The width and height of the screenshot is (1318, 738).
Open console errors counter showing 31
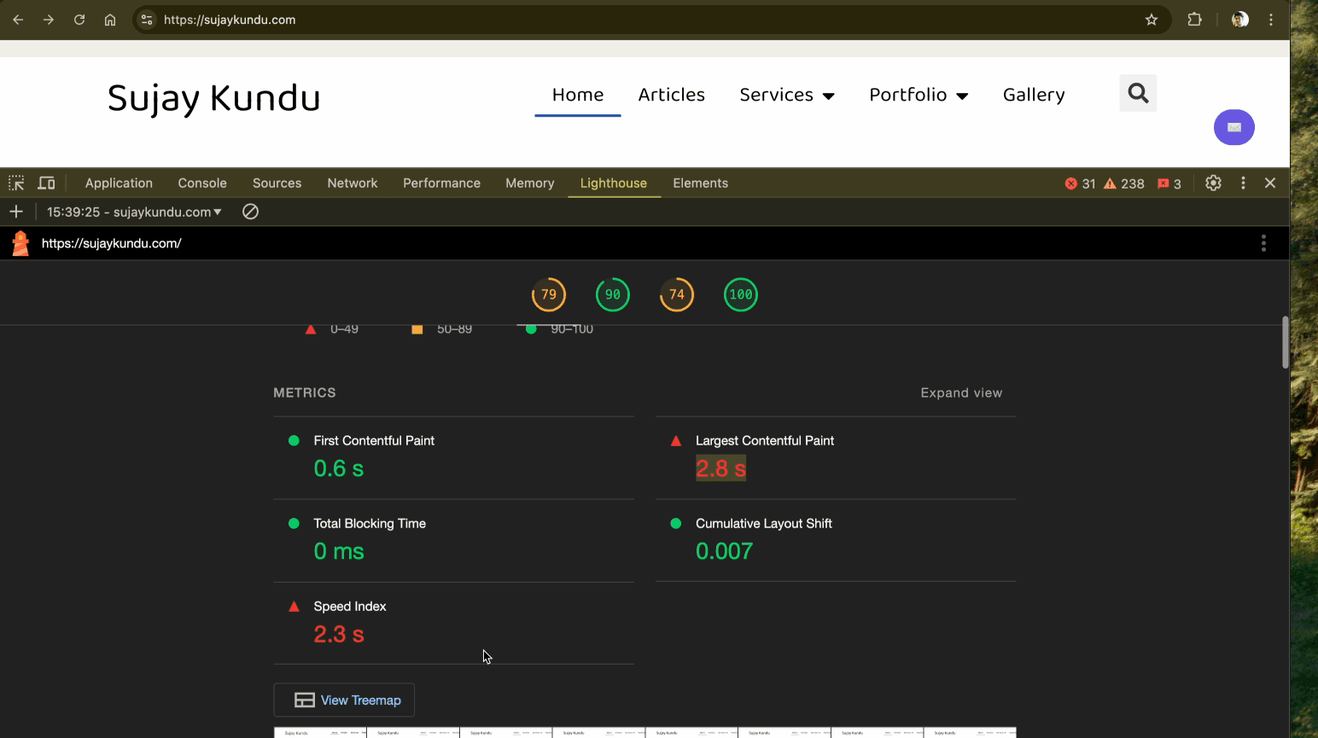(1080, 183)
